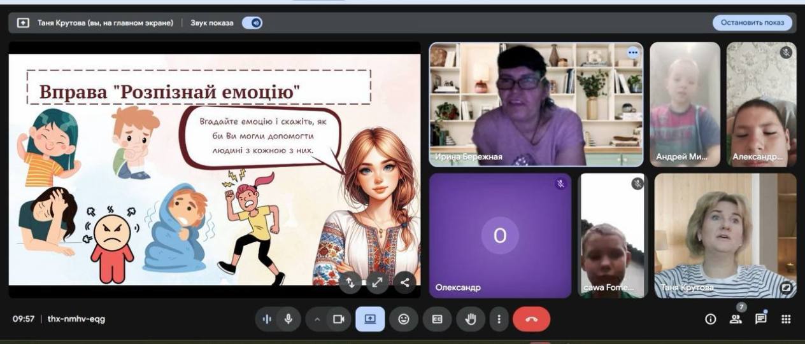Leave the call with red hang-up button
805x344 pixels.
coord(531,319)
